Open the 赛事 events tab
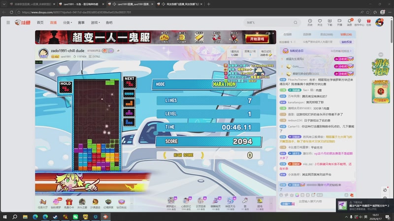This screenshot has height=221, width=394. point(81,23)
